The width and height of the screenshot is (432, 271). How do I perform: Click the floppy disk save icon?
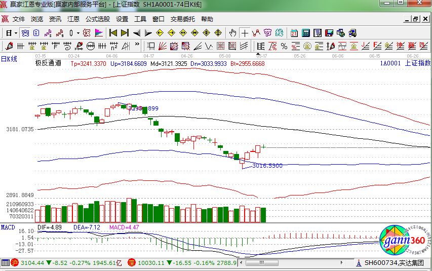tap(329, 33)
